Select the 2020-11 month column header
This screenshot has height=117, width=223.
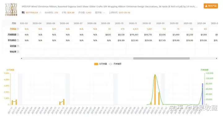pos(133,23)
